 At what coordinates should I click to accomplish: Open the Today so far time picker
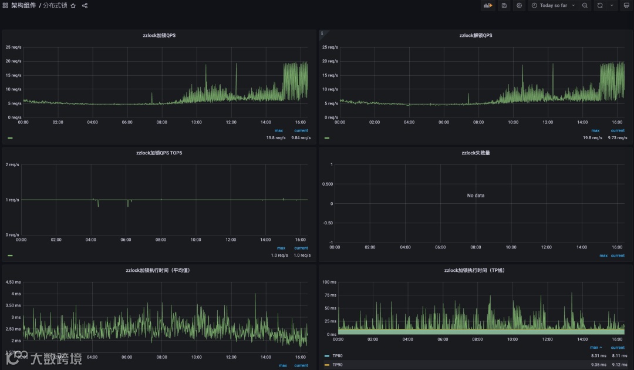click(553, 6)
